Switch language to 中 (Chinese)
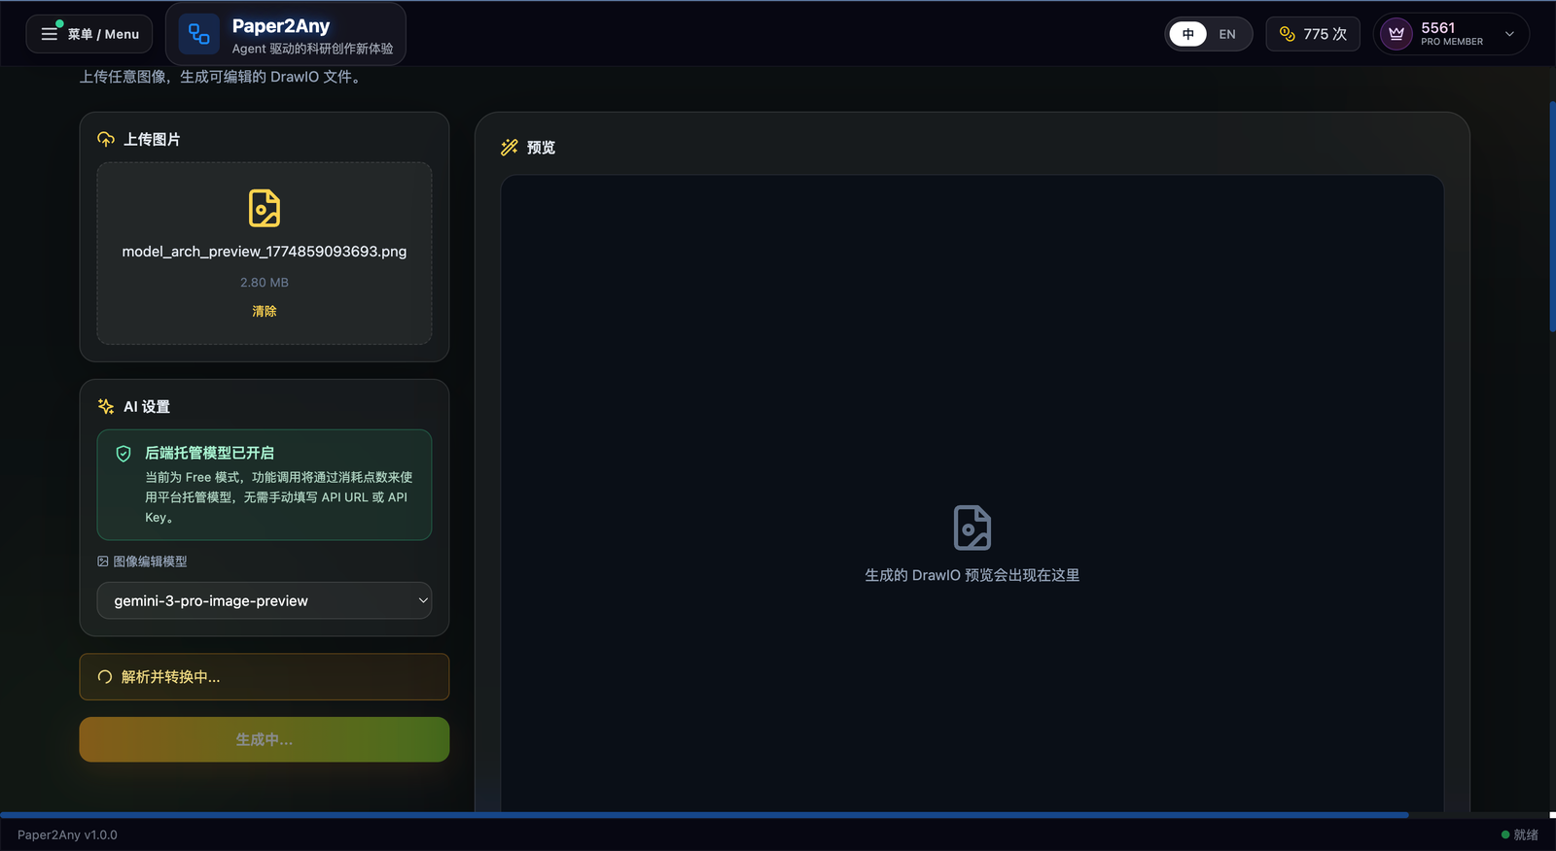Screen dimensions: 1556x851 1187,34
